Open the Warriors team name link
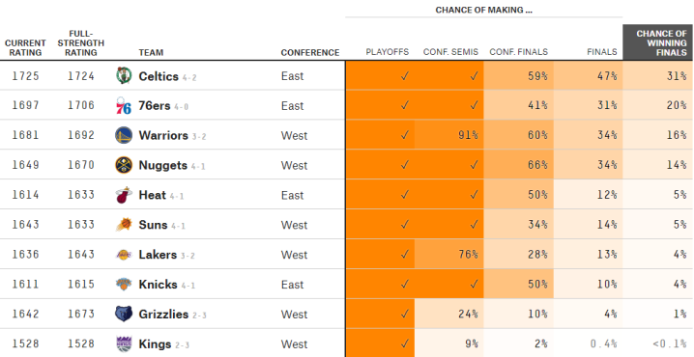Screen dimensions: 694x357 163,135
